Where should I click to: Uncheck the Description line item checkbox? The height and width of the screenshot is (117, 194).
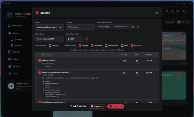pos(92,45)
